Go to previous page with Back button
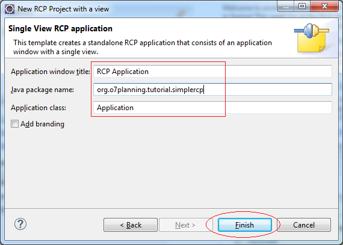Image resolution: width=343 pixels, height=245 pixels. 131,225
